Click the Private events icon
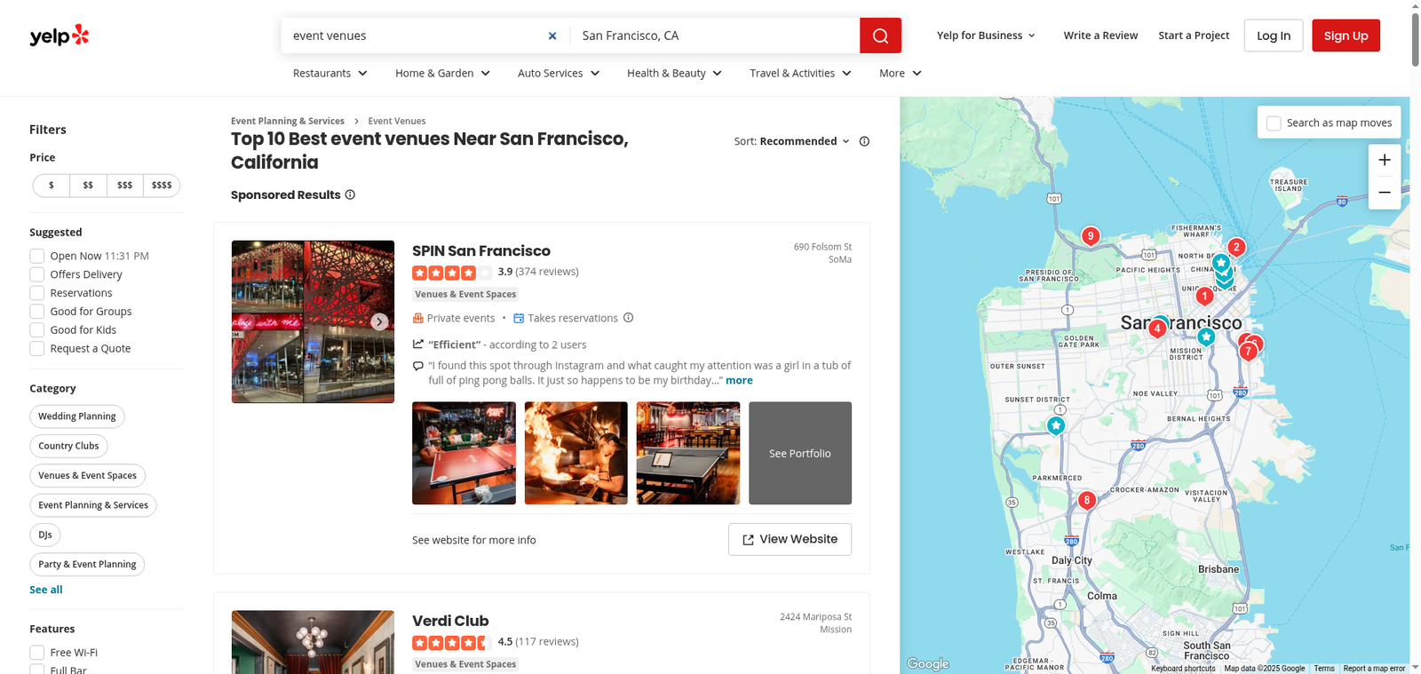1421x674 pixels. point(417,318)
